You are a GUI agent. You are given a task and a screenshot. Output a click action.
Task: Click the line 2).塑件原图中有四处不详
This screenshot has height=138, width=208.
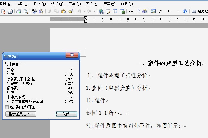pos(133,125)
